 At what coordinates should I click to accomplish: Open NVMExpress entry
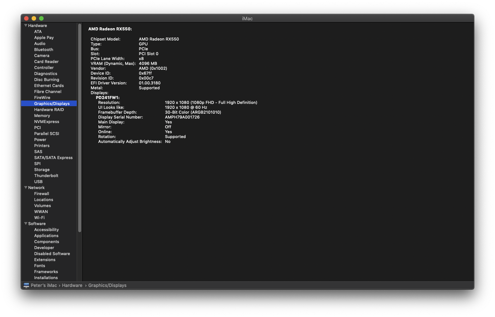pos(46,122)
